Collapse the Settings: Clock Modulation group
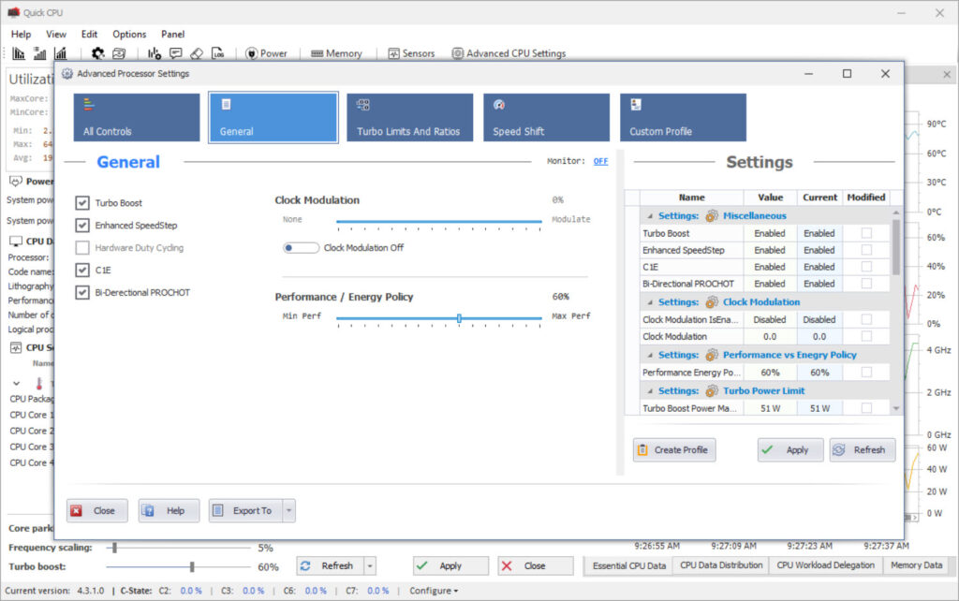Image resolution: width=959 pixels, height=601 pixels. coord(650,302)
